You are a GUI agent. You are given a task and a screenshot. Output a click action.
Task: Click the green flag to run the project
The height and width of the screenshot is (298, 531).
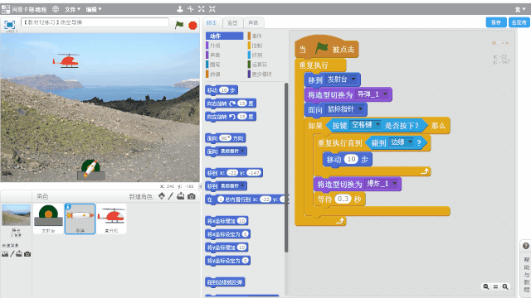click(x=179, y=25)
